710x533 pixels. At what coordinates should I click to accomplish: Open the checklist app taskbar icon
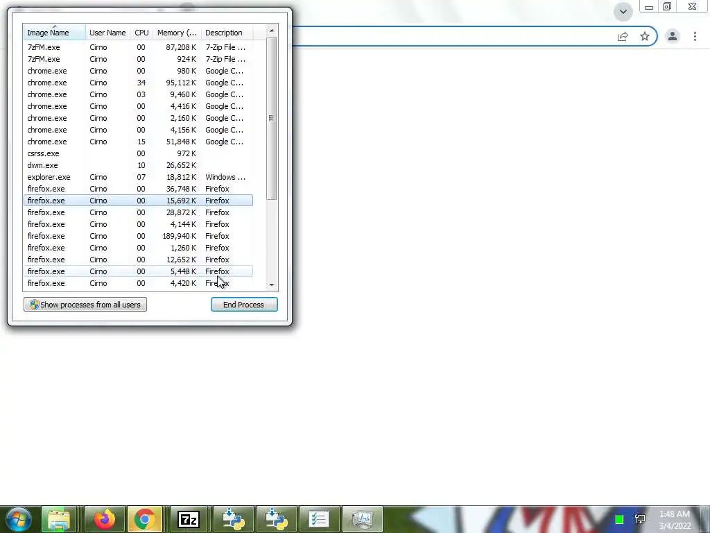tap(319, 519)
